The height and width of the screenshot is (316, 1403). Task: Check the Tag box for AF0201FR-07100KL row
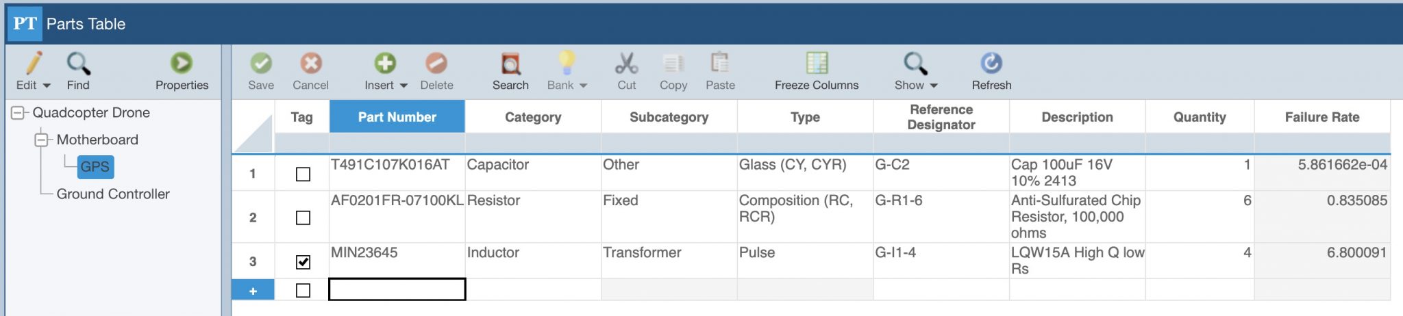(303, 218)
